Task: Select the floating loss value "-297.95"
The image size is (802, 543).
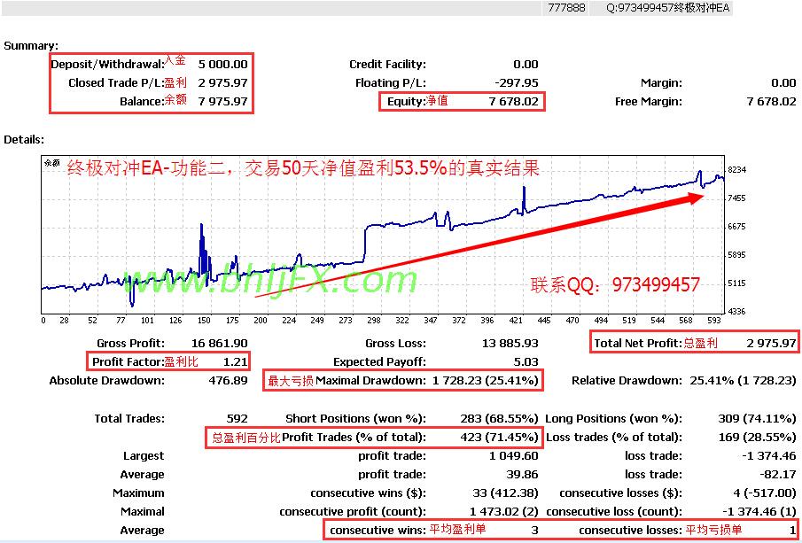Action: (x=518, y=83)
